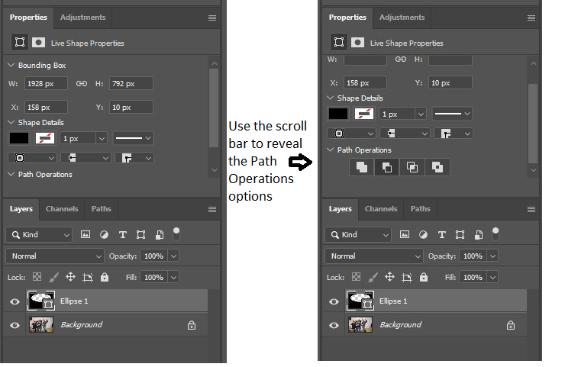This screenshot has width=565, height=367.
Task: Click Background layer padlock in left panel
Action: coord(192,325)
